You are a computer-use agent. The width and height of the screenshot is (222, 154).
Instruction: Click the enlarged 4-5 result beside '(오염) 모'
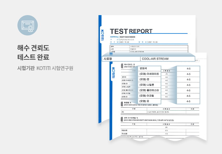tap(189, 101)
